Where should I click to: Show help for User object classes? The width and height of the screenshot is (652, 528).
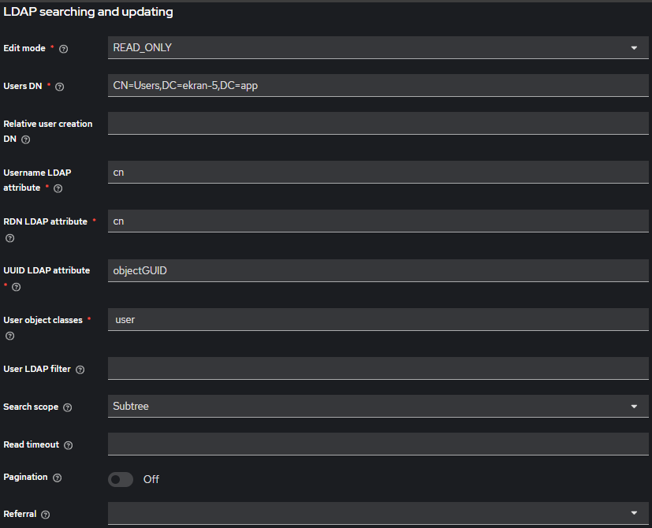pyautogui.click(x=9, y=336)
